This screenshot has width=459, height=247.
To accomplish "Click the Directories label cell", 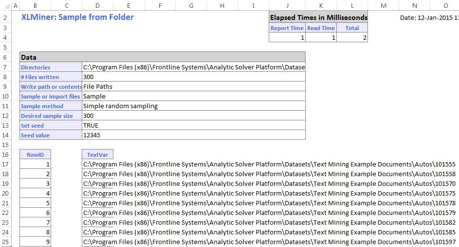I will 51,67.
